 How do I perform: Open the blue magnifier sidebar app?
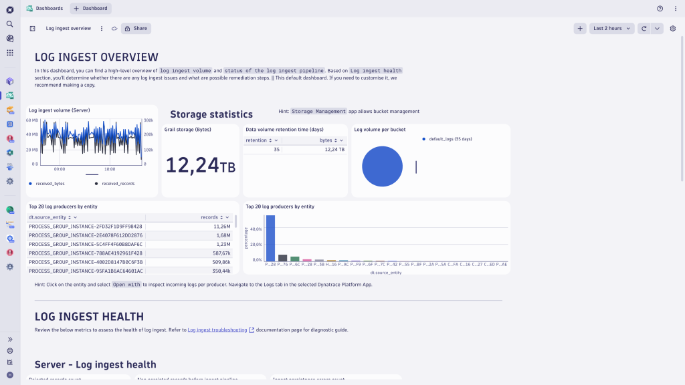pyautogui.click(x=9, y=239)
